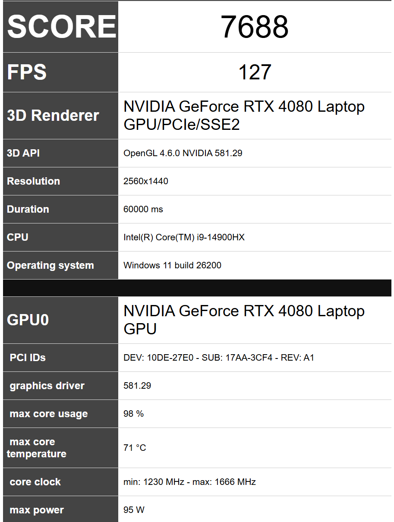Click the Windows 11 build 26200 text
This screenshot has height=522, width=394.
[172, 265]
